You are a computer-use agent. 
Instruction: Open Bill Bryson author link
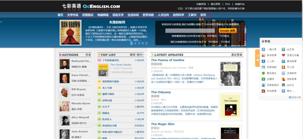(79, 89)
